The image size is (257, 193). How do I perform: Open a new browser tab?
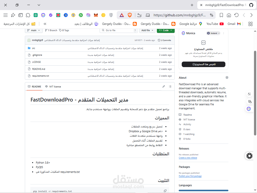click(x=192, y=5)
